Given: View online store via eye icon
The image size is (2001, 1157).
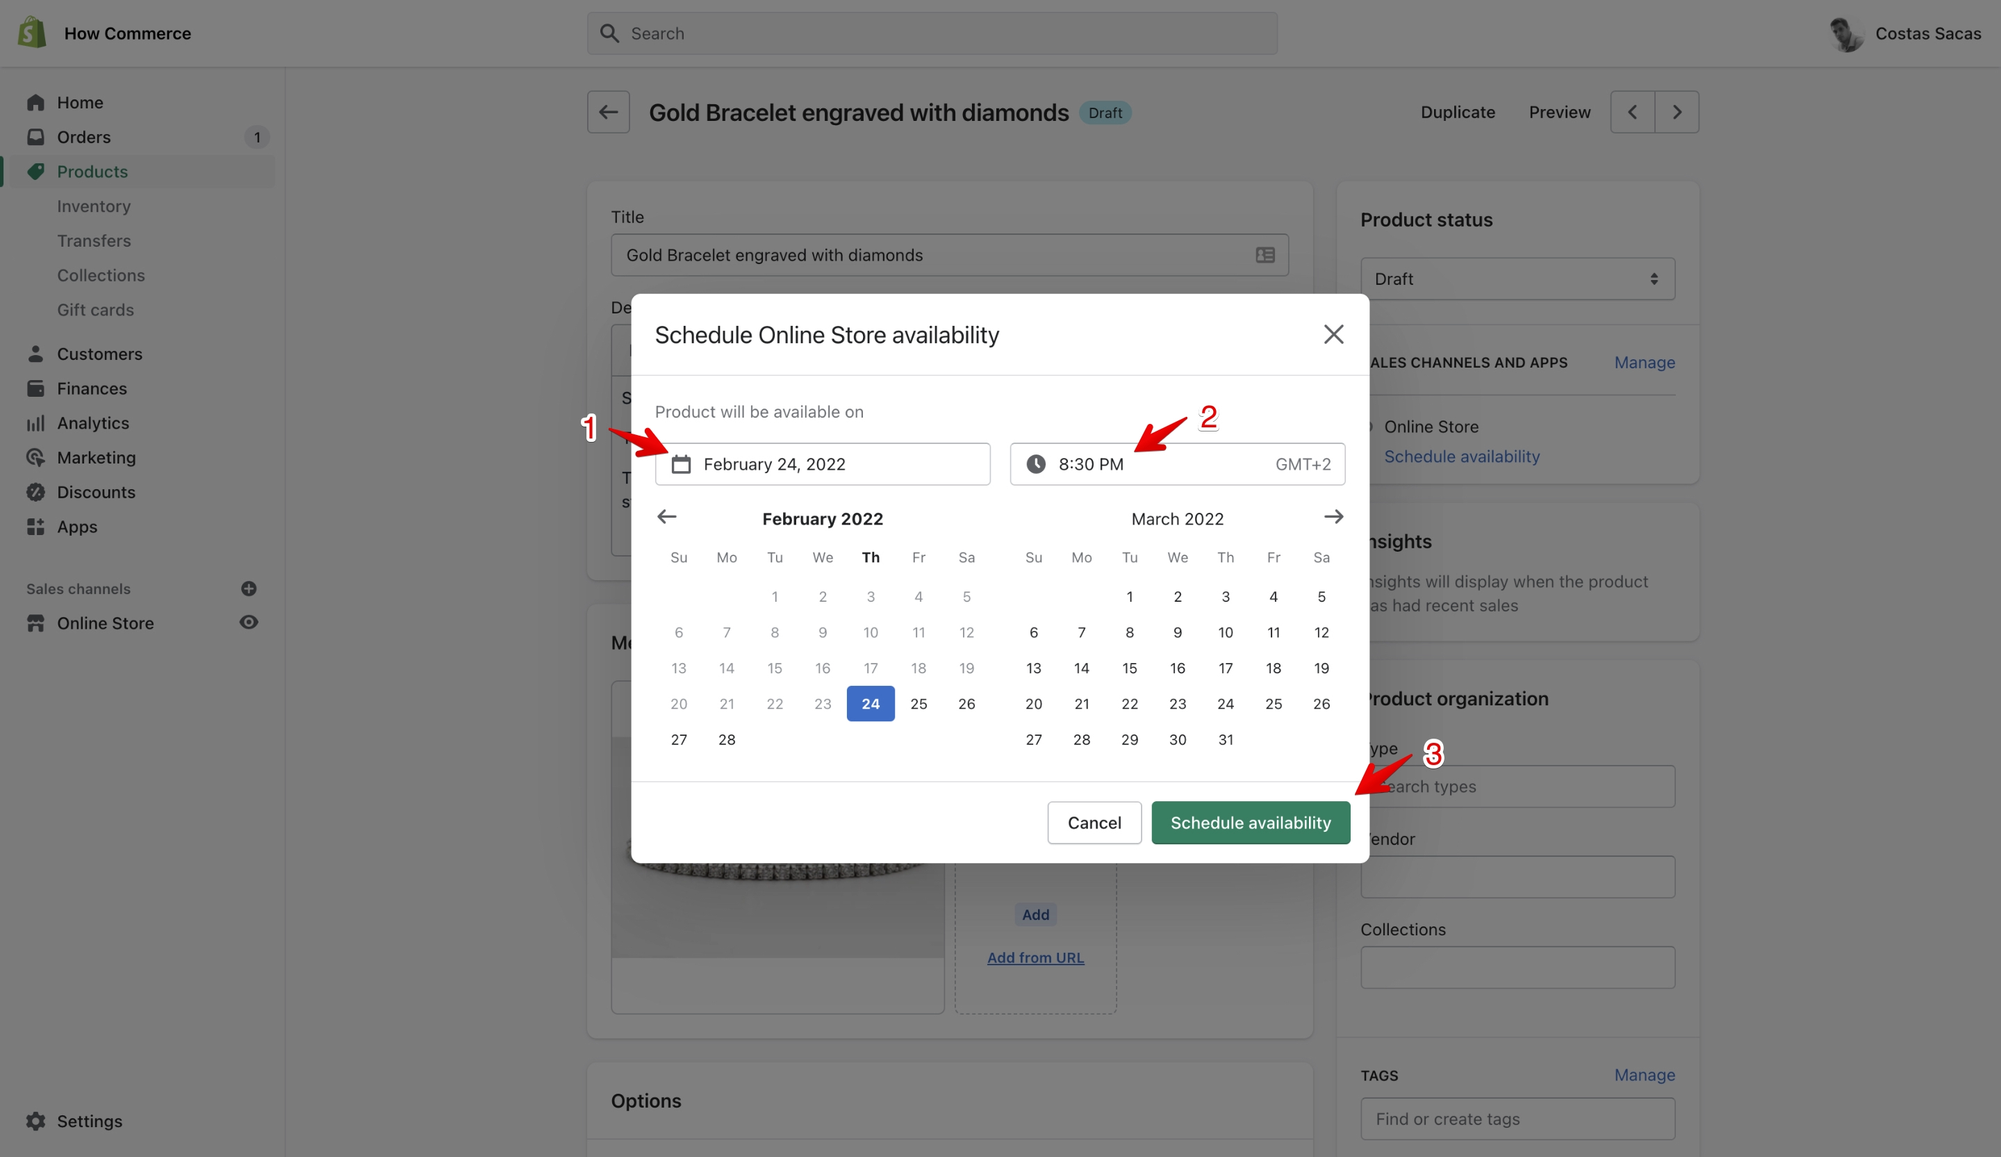Looking at the screenshot, I should [x=249, y=622].
